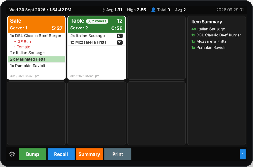
Task: Click the Table 12 timer 0:58
Action: [x=117, y=28]
